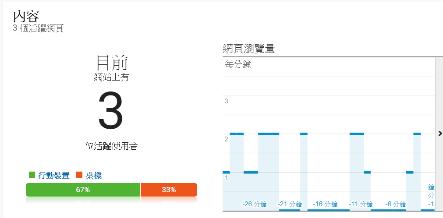
Task: Click the 目前 heading text
Action: 112,63
